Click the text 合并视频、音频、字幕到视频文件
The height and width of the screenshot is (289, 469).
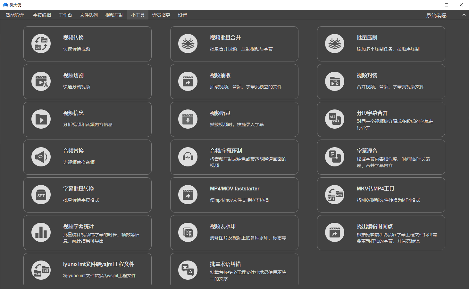coord(390,87)
